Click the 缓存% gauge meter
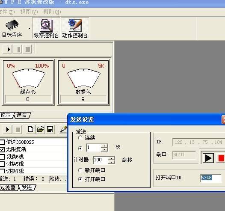The width and height of the screenshot is (225, 211). [28, 78]
